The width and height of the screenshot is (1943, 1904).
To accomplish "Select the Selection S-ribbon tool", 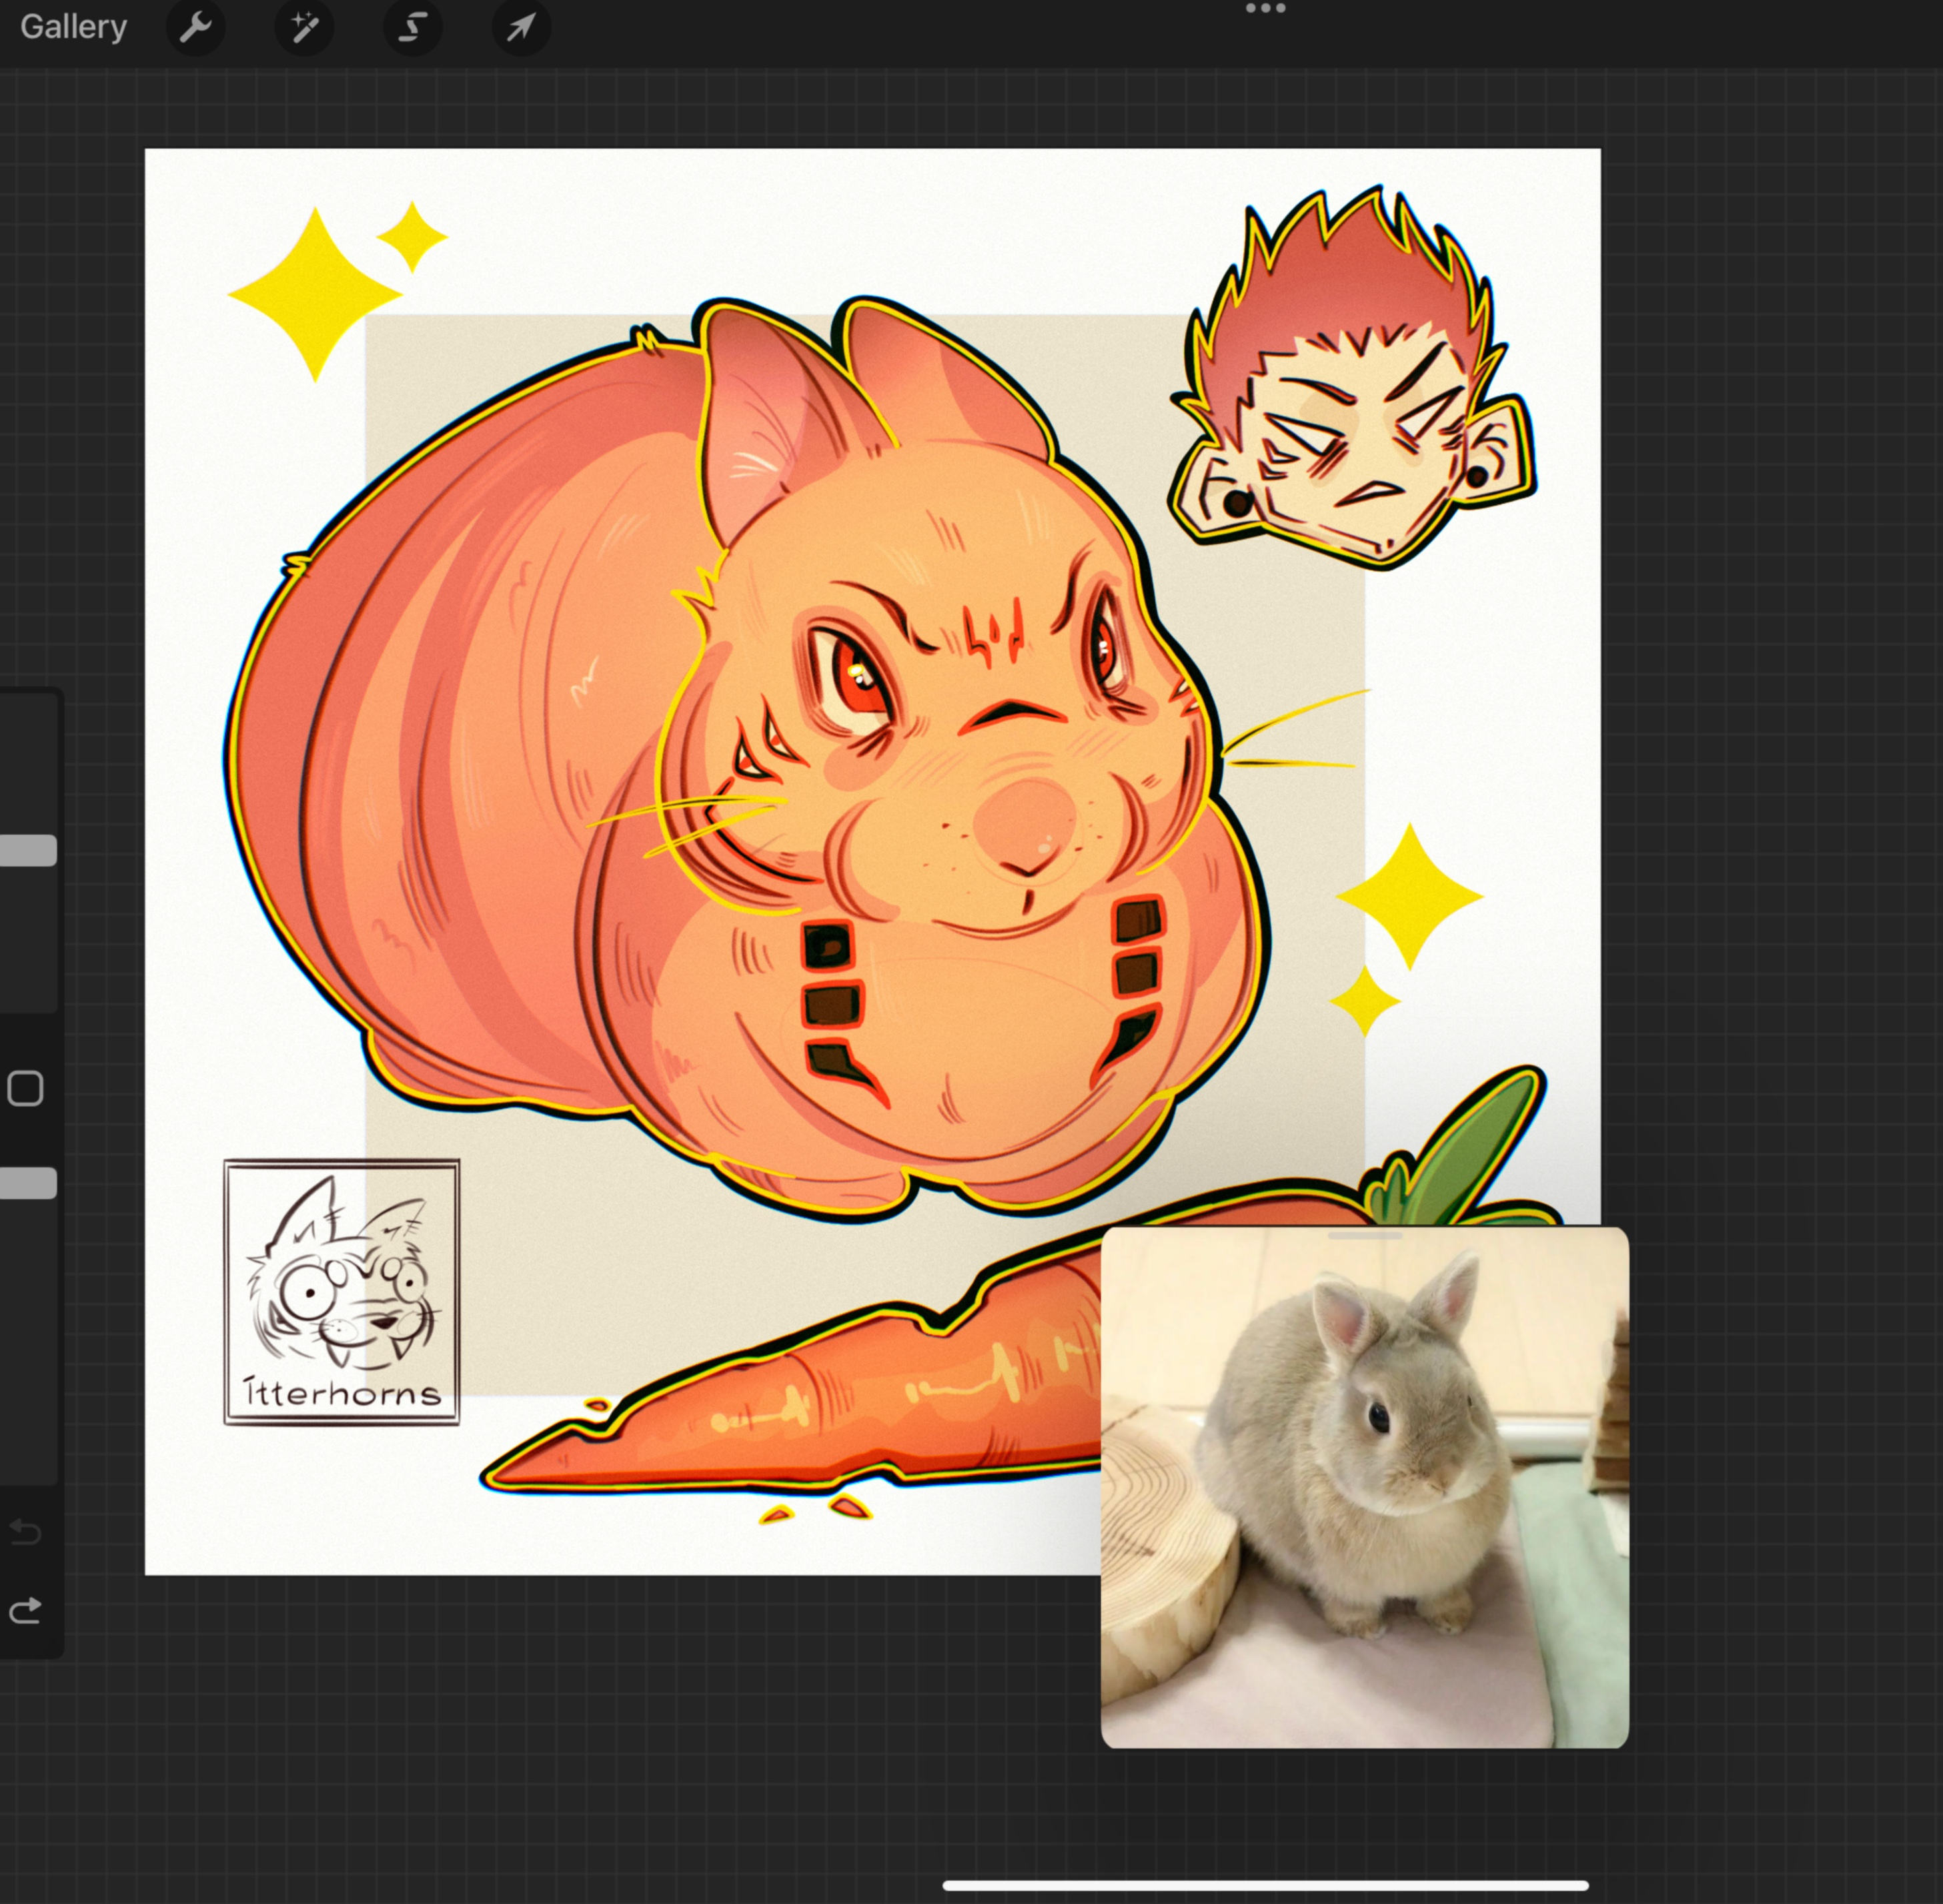I will (413, 27).
